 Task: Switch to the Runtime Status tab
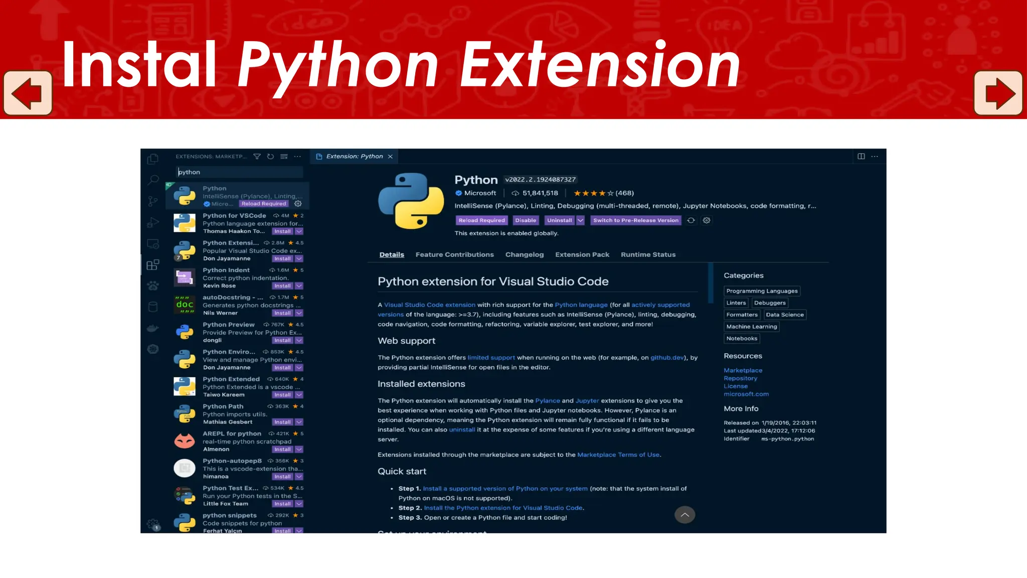[x=648, y=255]
